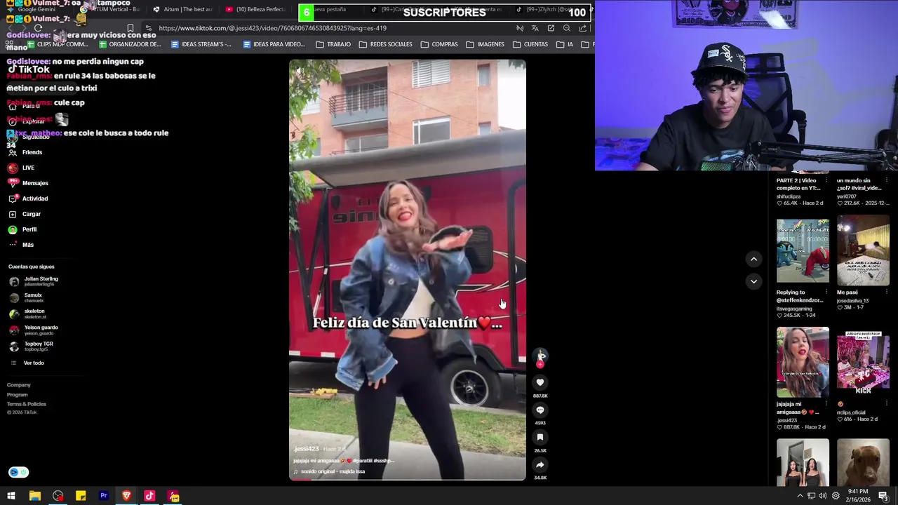The image size is (898, 505).
Task: Go to next video with down chevron
Action: (x=753, y=281)
